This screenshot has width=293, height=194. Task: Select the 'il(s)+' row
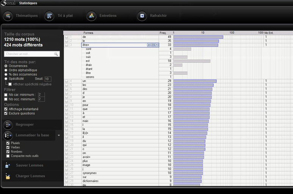pos(120,133)
